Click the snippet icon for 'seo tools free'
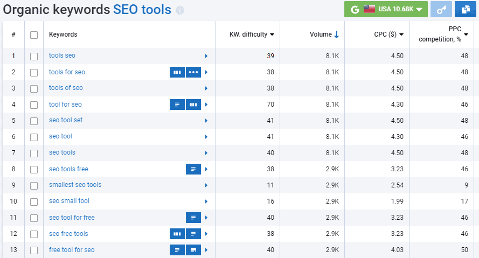Viewport: 479px width, 258px height. coord(193,169)
